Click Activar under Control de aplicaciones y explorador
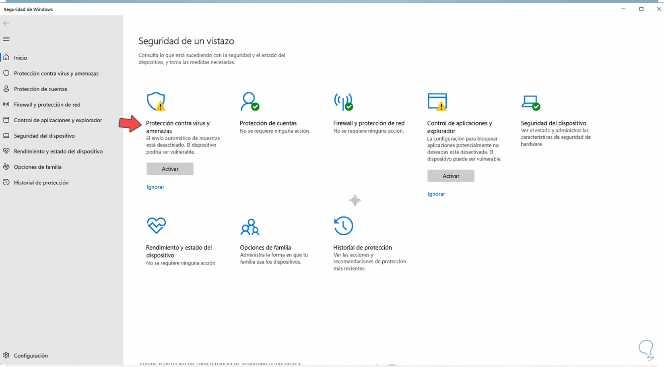 [451, 176]
